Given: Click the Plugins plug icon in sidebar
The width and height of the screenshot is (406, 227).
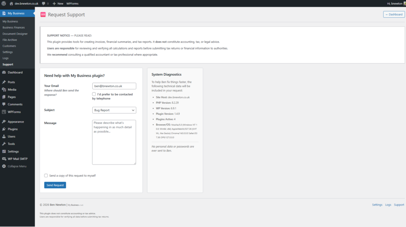Looking at the screenshot, I should pos(4,129).
